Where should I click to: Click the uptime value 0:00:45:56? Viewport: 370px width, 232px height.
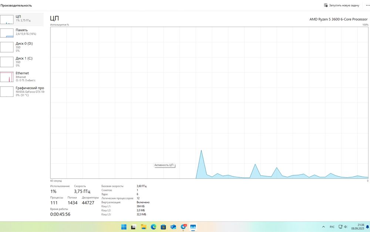coord(60,214)
